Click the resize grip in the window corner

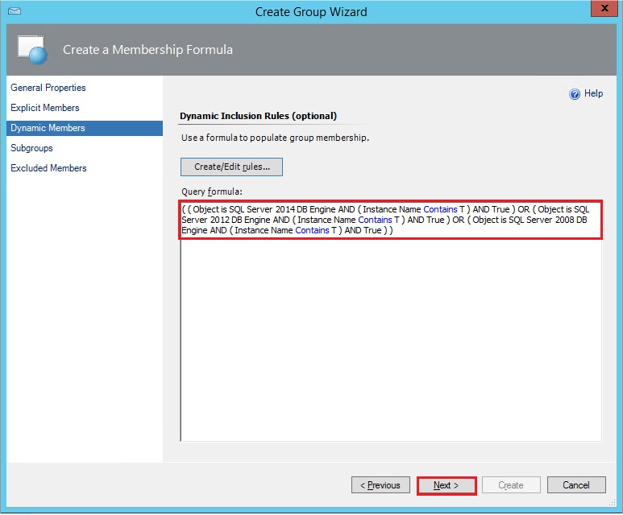pos(613,502)
